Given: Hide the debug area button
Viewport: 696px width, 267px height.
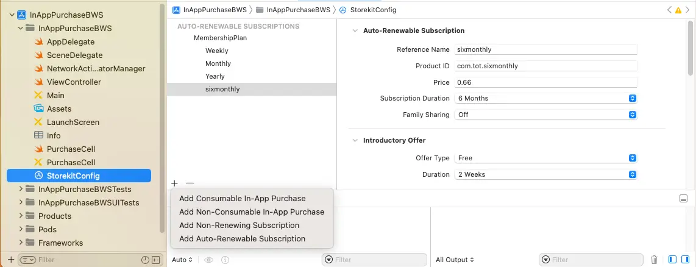Looking at the screenshot, I should (x=684, y=199).
